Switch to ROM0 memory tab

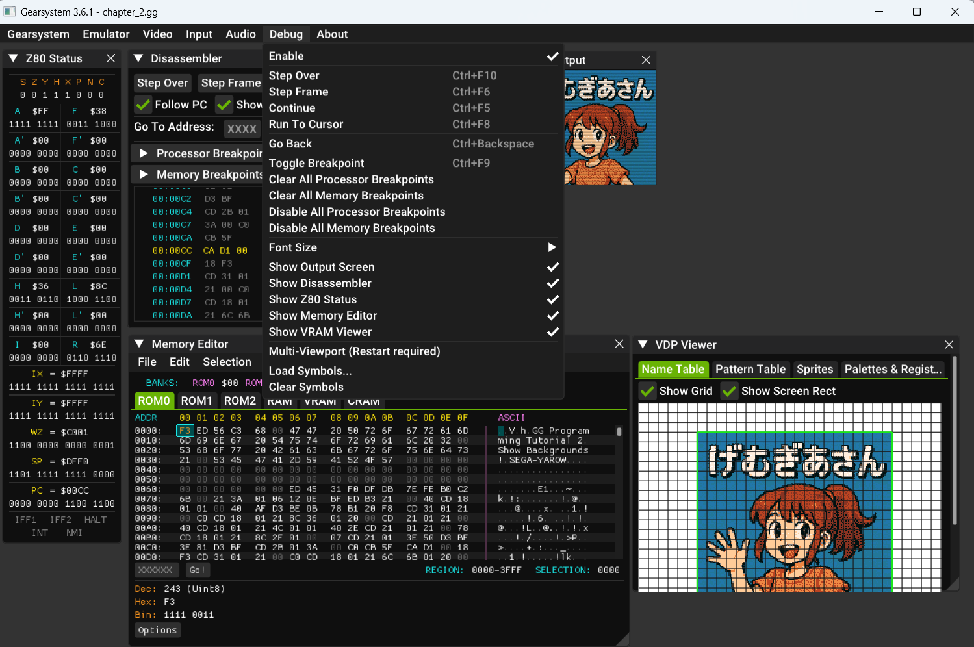(154, 401)
